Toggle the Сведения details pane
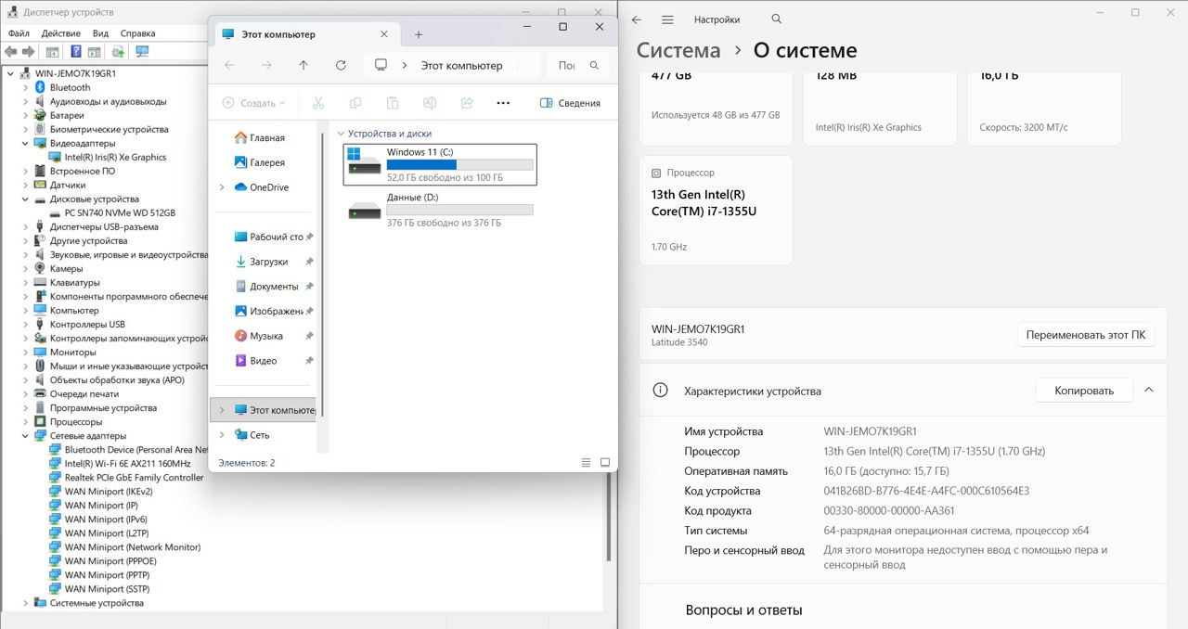 point(570,103)
